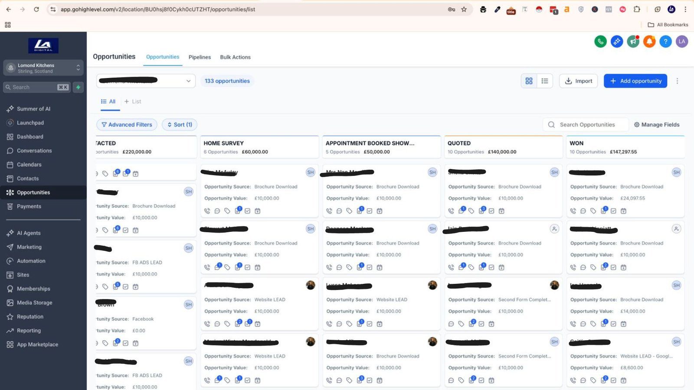Open Advanced Filters
The width and height of the screenshot is (694, 390).
click(127, 125)
